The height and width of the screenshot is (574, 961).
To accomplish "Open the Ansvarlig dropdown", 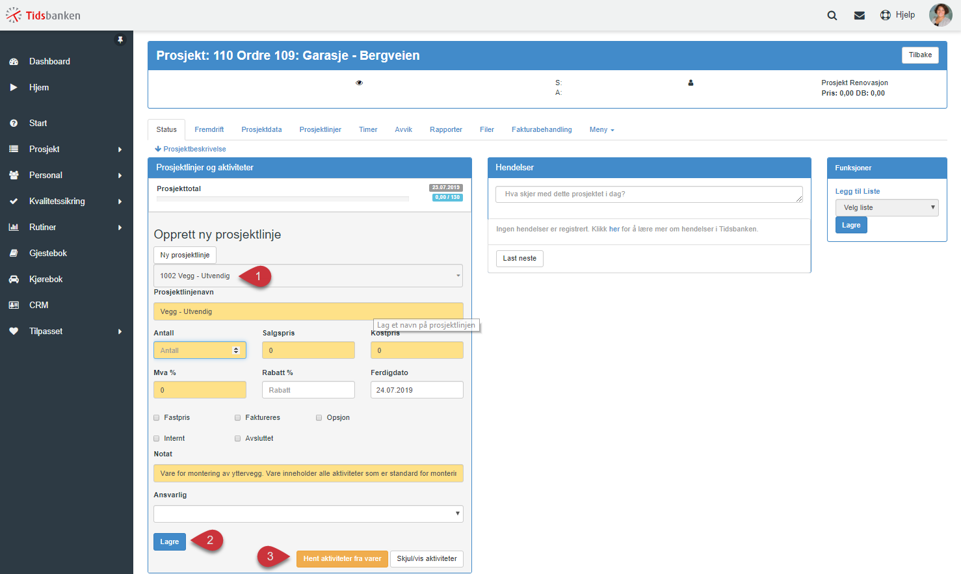I will [308, 514].
